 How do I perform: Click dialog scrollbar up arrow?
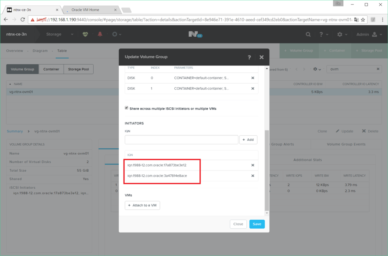click(x=267, y=68)
